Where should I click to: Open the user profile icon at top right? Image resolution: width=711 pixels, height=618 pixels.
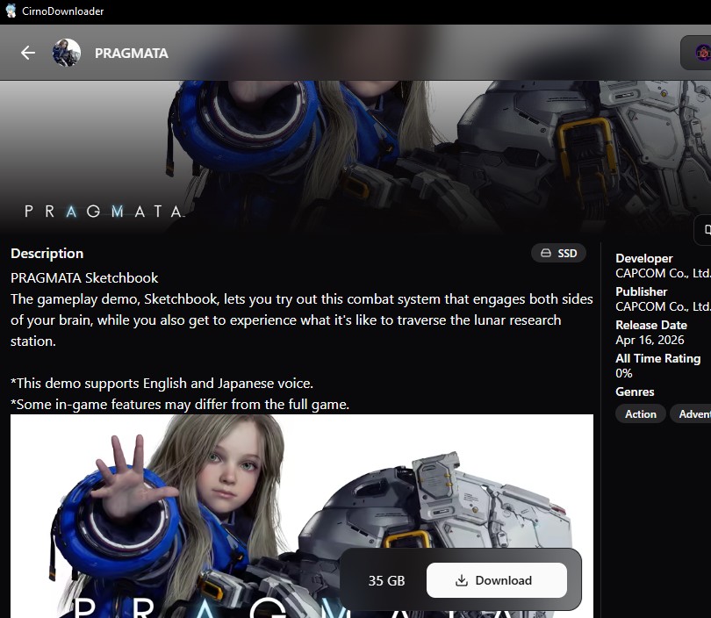pos(702,53)
